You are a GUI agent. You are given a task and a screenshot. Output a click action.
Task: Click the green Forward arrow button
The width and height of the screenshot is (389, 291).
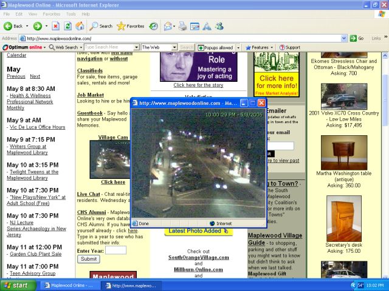38,26
